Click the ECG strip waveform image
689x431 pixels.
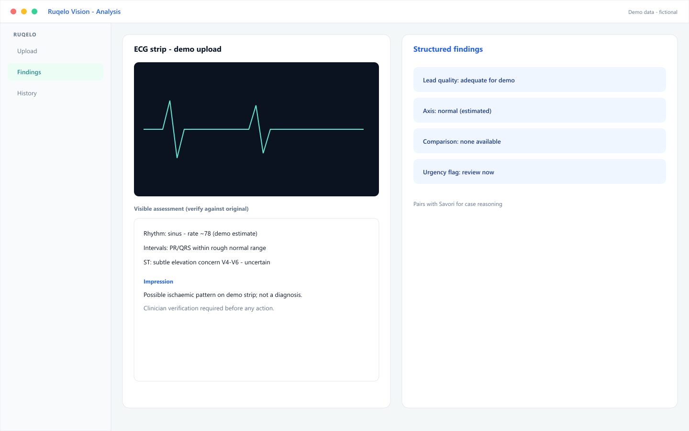[256, 129]
